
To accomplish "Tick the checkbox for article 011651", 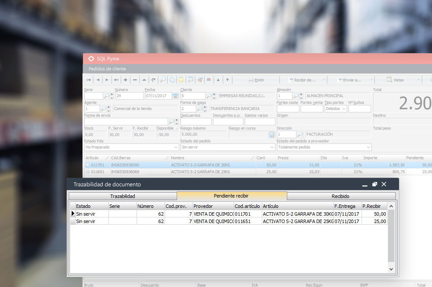I will pos(88,172).
